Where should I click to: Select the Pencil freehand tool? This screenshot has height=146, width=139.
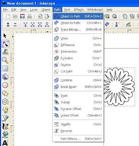[x=5, y=110]
